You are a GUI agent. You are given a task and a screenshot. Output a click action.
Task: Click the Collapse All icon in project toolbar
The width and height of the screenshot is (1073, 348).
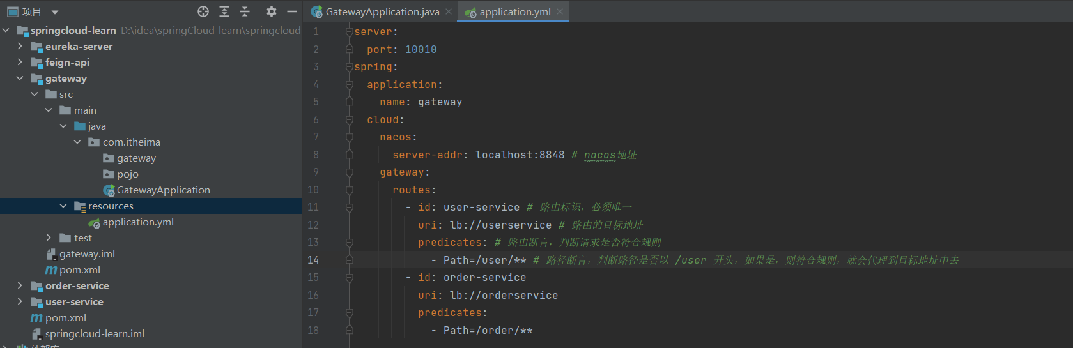pos(245,11)
